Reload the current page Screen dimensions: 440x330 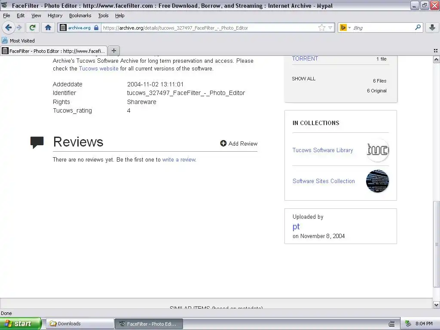(33, 27)
